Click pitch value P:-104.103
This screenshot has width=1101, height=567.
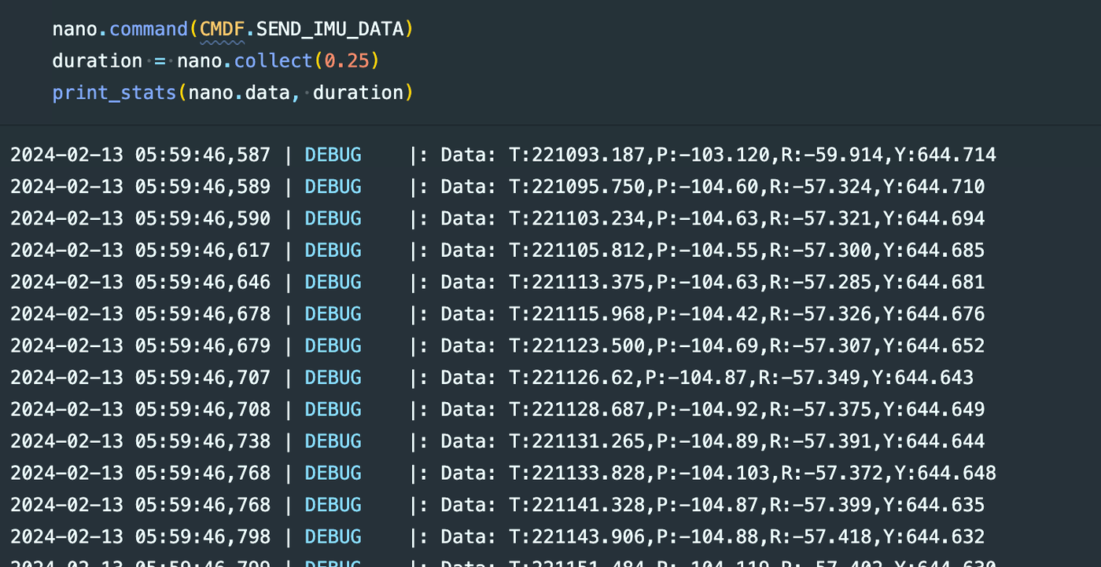(x=713, y=473)
